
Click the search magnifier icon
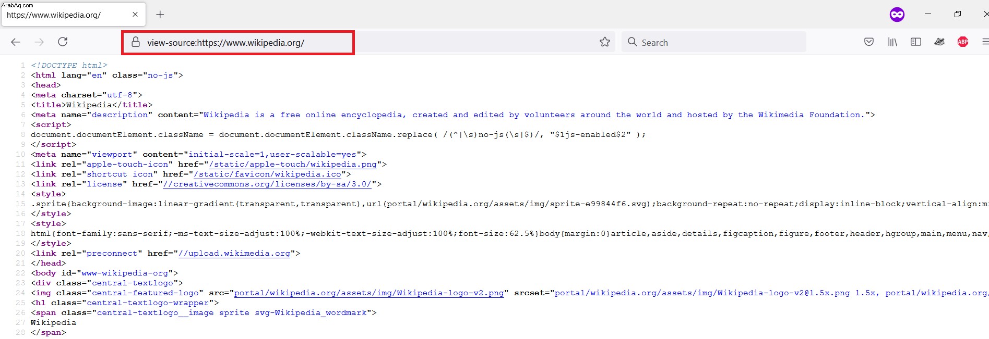click(x=632, y=42)
